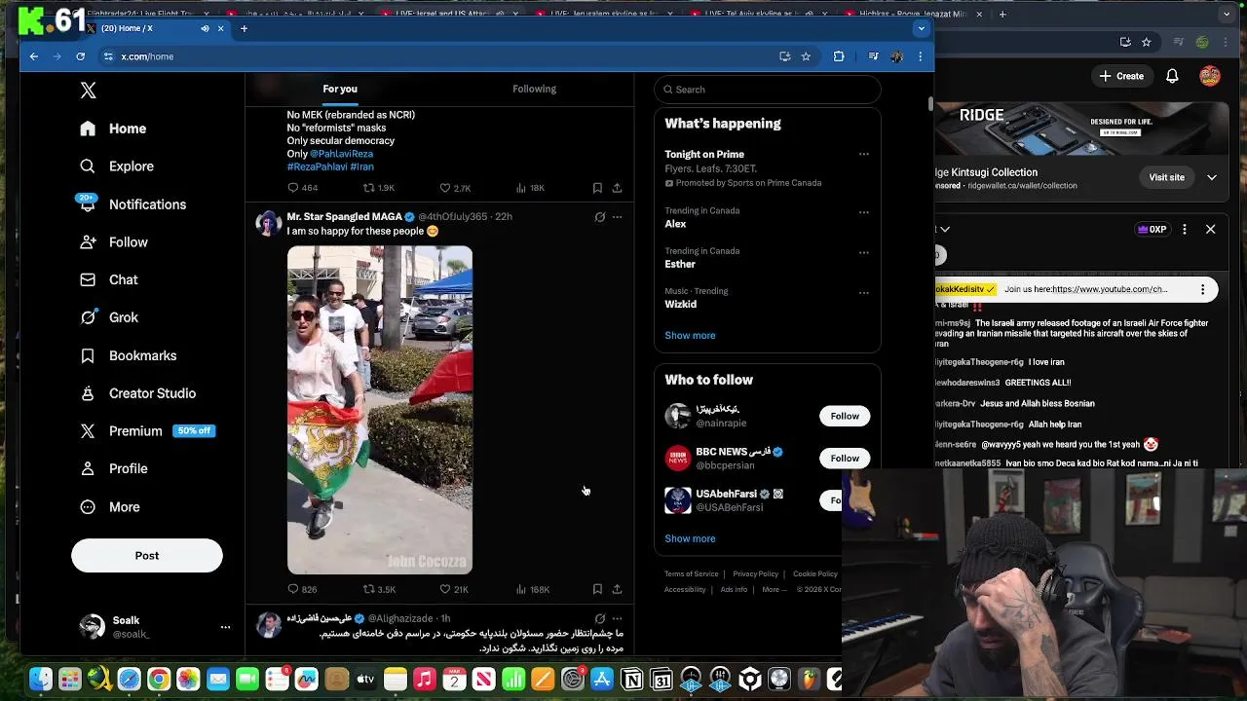
Task: Open Chat in the X sidebar
Action: point(109,279)
